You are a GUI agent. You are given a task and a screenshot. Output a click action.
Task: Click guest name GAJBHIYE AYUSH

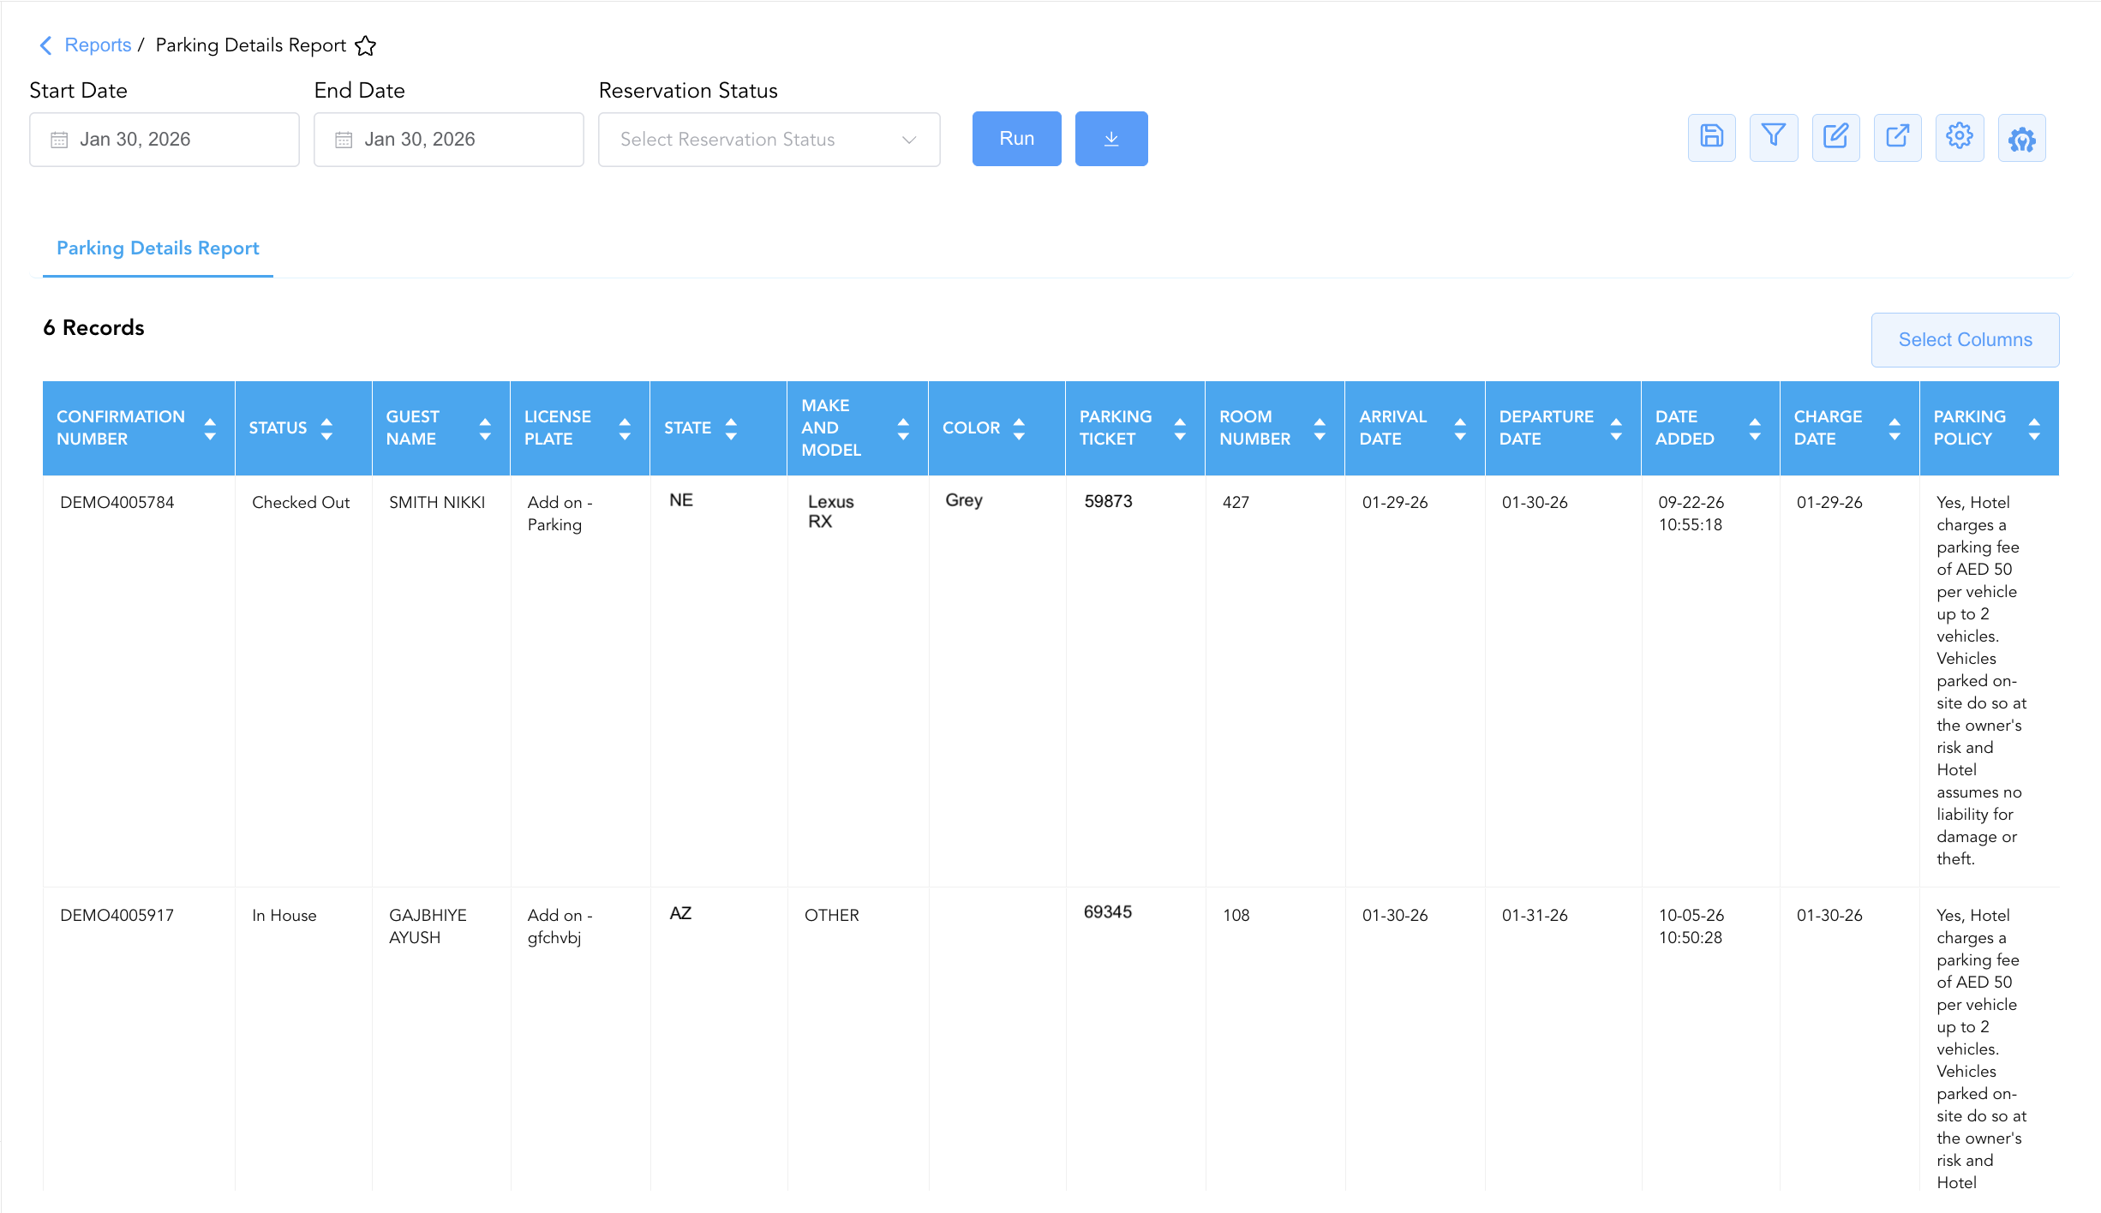pos(428,927)
